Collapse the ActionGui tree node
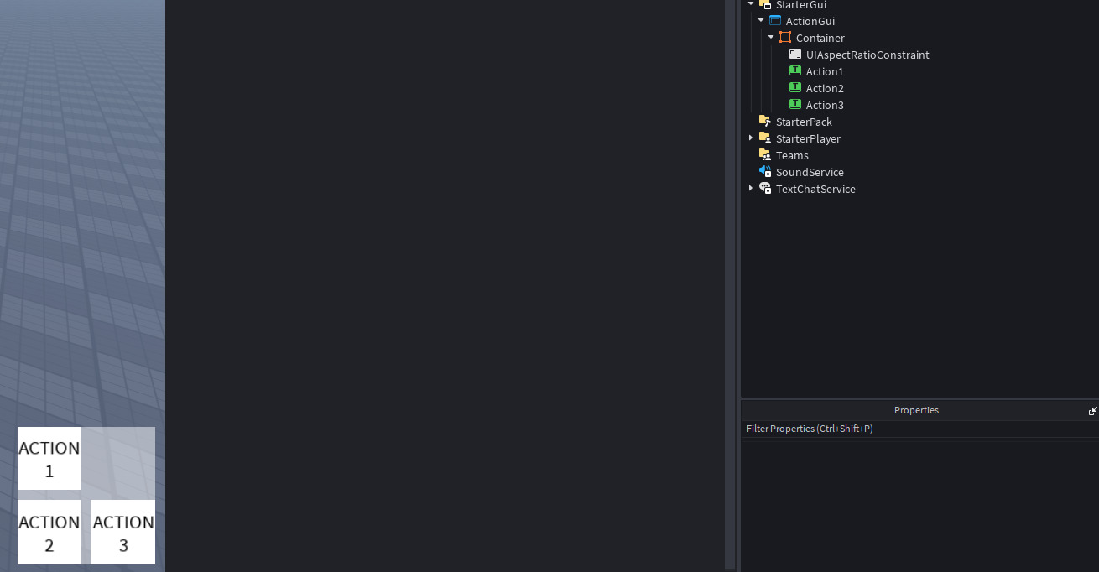1099x572 pixels. click(761, 21)
